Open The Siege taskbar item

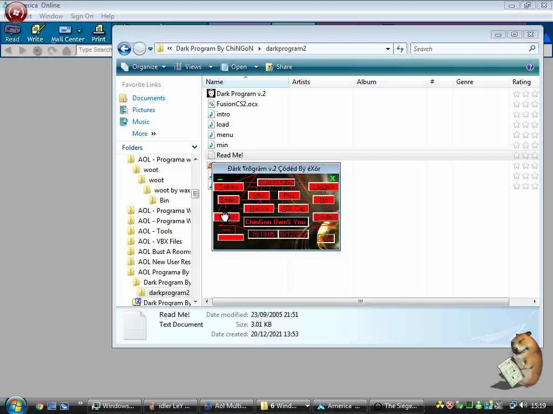click(396, 406)
